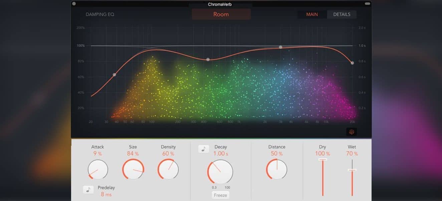The image size is (442, 201).
Task: Select the Wet 70 % value
Action: pyautogui.click(x=352, y=154)
